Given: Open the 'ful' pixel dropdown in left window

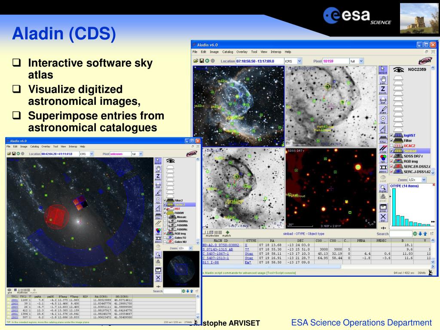Looking at the screenshot, I should pos(141,154).
